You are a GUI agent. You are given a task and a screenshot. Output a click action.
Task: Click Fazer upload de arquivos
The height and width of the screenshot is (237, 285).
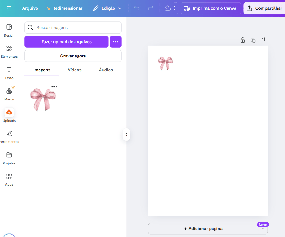point(66,42)
